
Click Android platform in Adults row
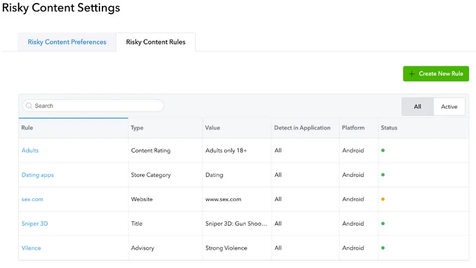pos(353,150)
